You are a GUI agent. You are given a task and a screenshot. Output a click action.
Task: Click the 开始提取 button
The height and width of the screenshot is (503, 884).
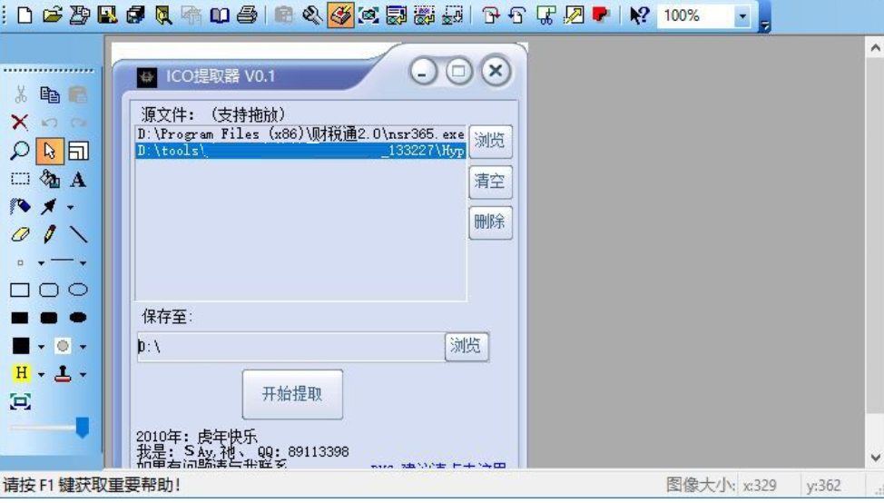pos(292,394)
